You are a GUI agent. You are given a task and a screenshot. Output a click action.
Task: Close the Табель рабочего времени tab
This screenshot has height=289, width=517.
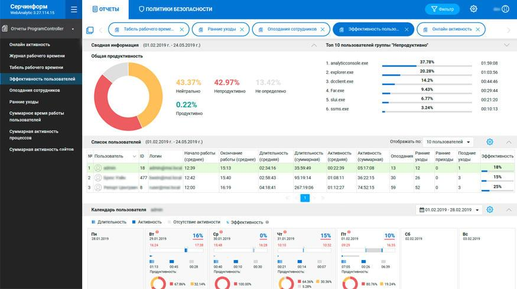click(x=181, y=29)
